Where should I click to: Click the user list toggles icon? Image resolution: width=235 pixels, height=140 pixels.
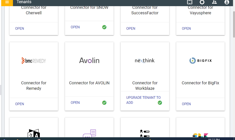[145, 133]
